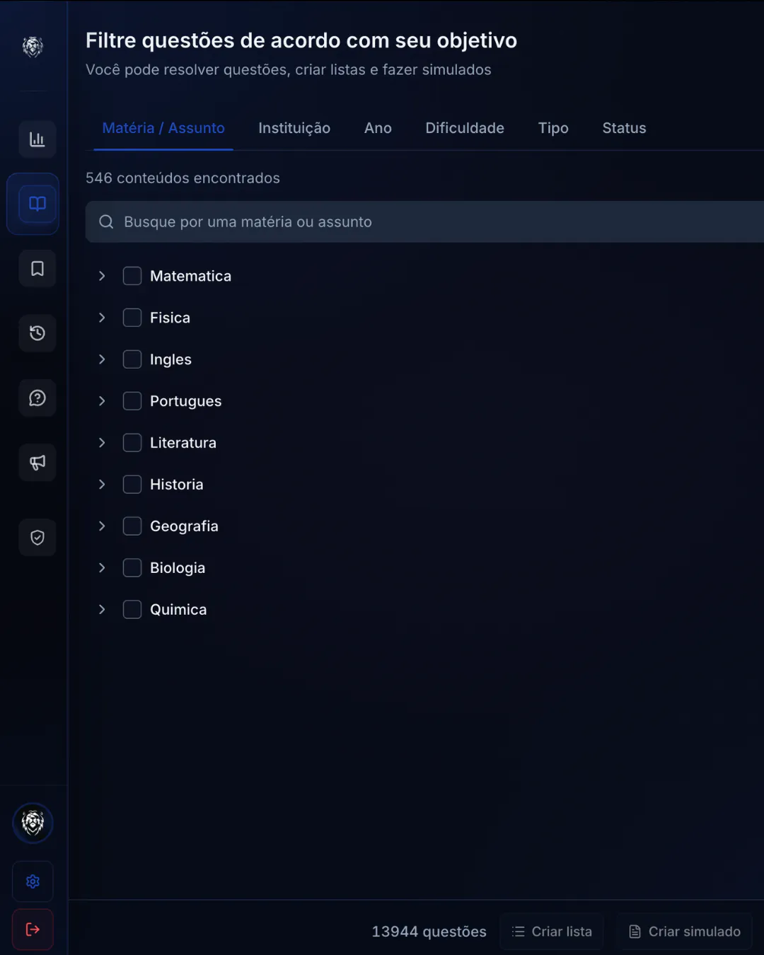The height and width of the screenshot is (955, 764).
Task: Click the Fisica label text
Action: [x=170, y=318]
